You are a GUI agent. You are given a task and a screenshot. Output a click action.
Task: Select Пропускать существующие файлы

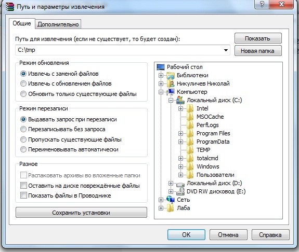point(23,139)
